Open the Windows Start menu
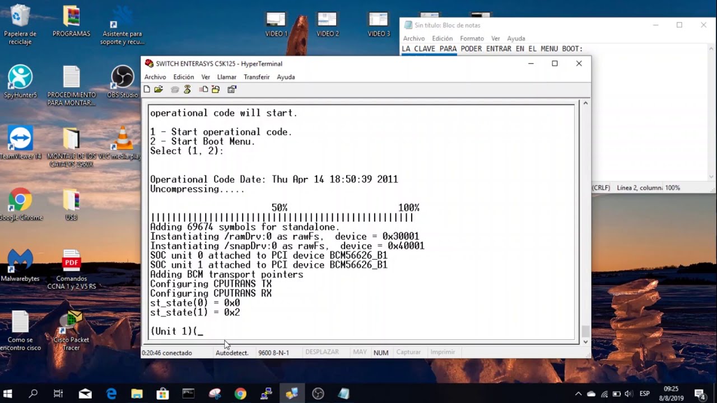The height and width of the screenshot is (403, 717). pos(8,393)
